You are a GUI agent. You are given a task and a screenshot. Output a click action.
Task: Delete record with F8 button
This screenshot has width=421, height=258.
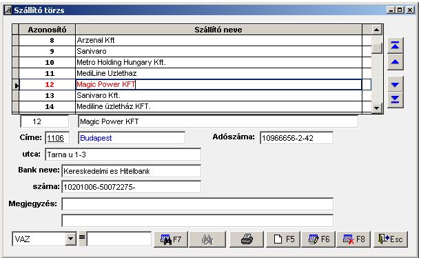pos(353,239)
